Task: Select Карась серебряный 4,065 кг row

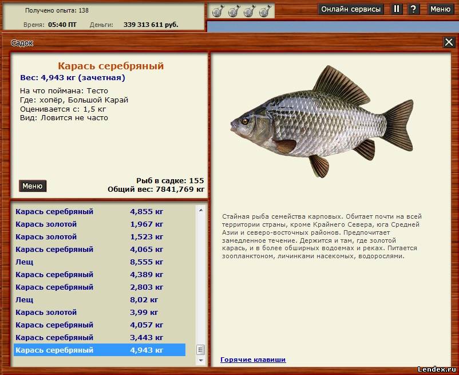Action: (x=100, y=249)
